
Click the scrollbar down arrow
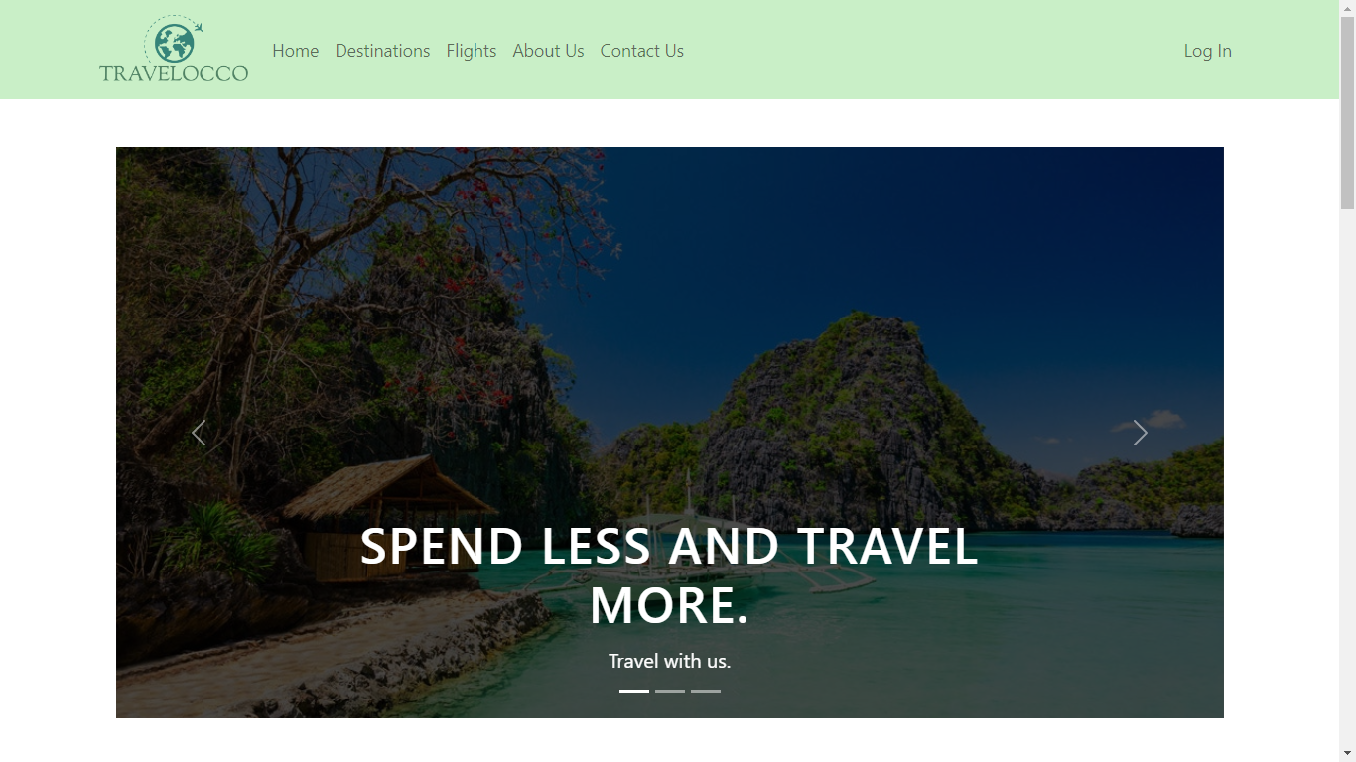pos(1347,753)
